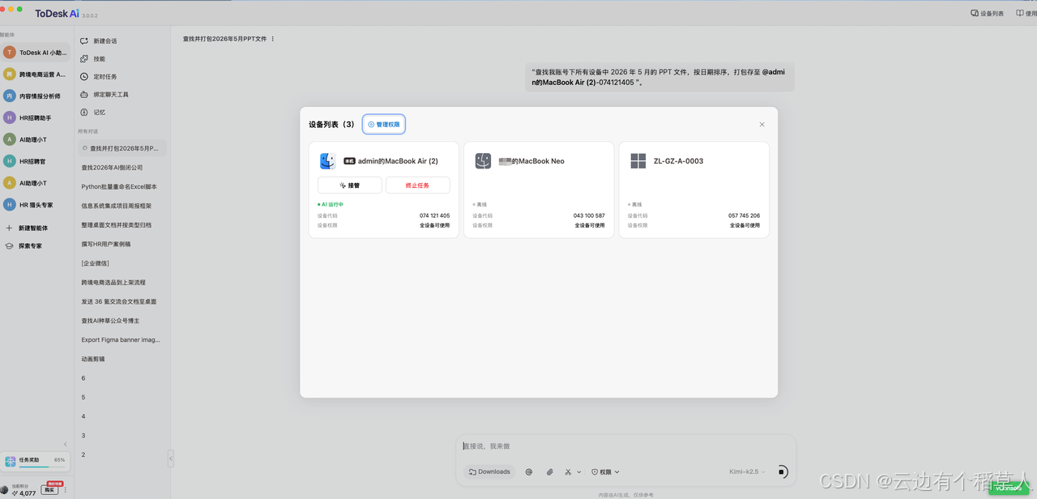Image resolution: width=1037 pixels, height=499 pixels.
Task: Select the HR招聘官 avatar icon
Action: point(10,161)
